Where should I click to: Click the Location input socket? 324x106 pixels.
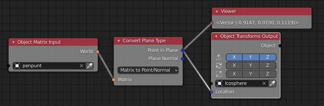coord(211,92)
